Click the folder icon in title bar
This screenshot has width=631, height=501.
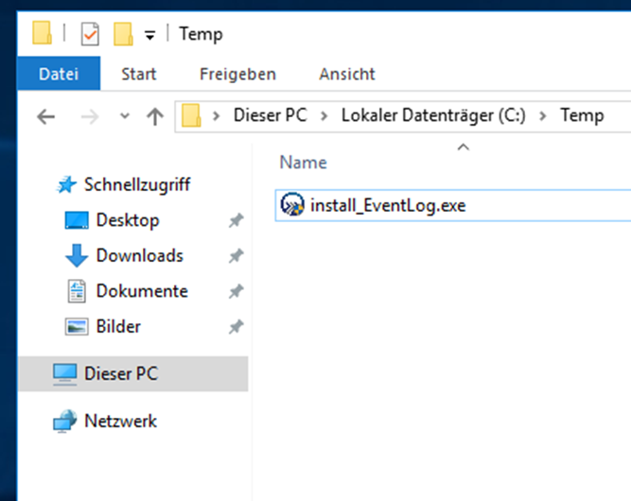(43, 33)
